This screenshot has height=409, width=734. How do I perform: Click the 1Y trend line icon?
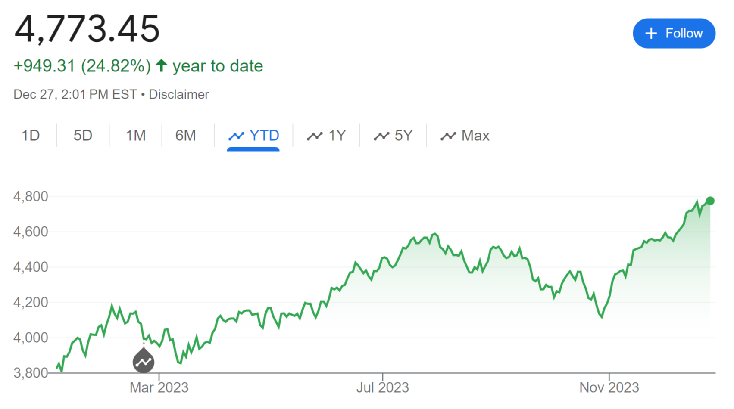tap(315, 136)
